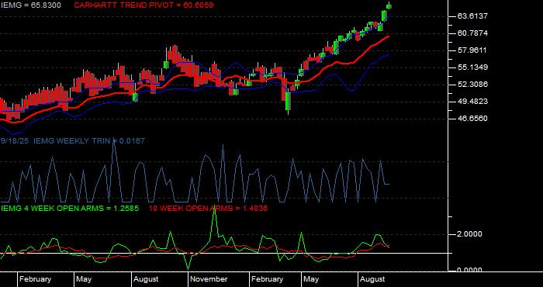Click the first May date marker
Screen dimensions: 543x287
[84, 279]
